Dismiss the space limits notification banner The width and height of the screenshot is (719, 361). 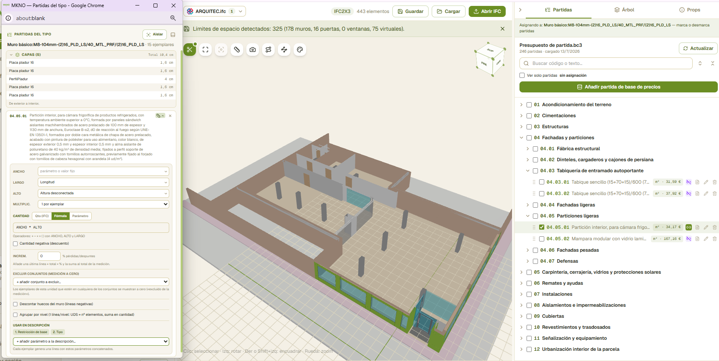(x=503, y=29)
